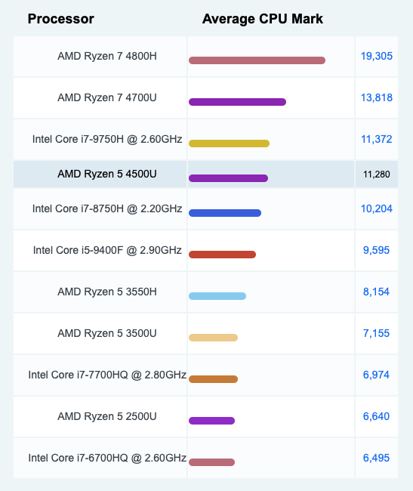Screen dimensions: 413x491
Task: Select the AMD Ryzen 5 3550H label
Action: click(x=107, y=292)
